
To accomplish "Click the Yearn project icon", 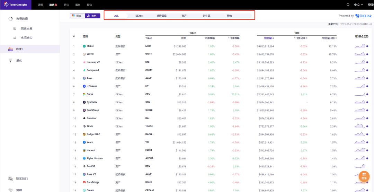I will 84,142.
